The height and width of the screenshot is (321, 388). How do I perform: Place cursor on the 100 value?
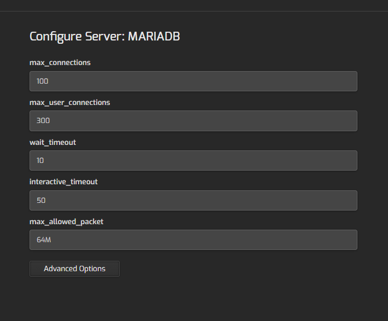(x=42, y=81)
